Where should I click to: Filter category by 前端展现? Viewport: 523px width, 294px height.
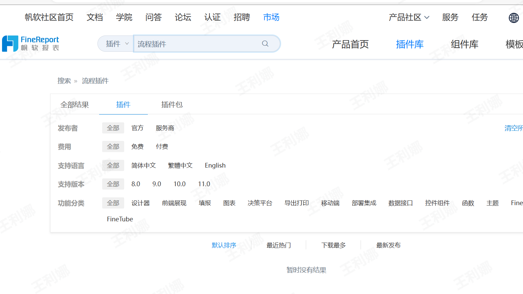coord(174,203)
